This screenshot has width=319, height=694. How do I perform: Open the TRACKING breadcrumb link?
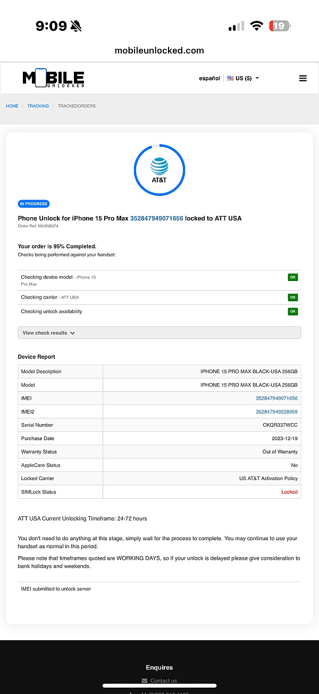tap(38, 106)
